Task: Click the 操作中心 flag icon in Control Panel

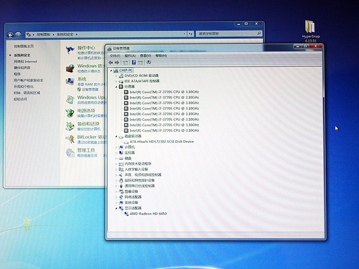Action: pyautogui.click(x=70, y=50)
